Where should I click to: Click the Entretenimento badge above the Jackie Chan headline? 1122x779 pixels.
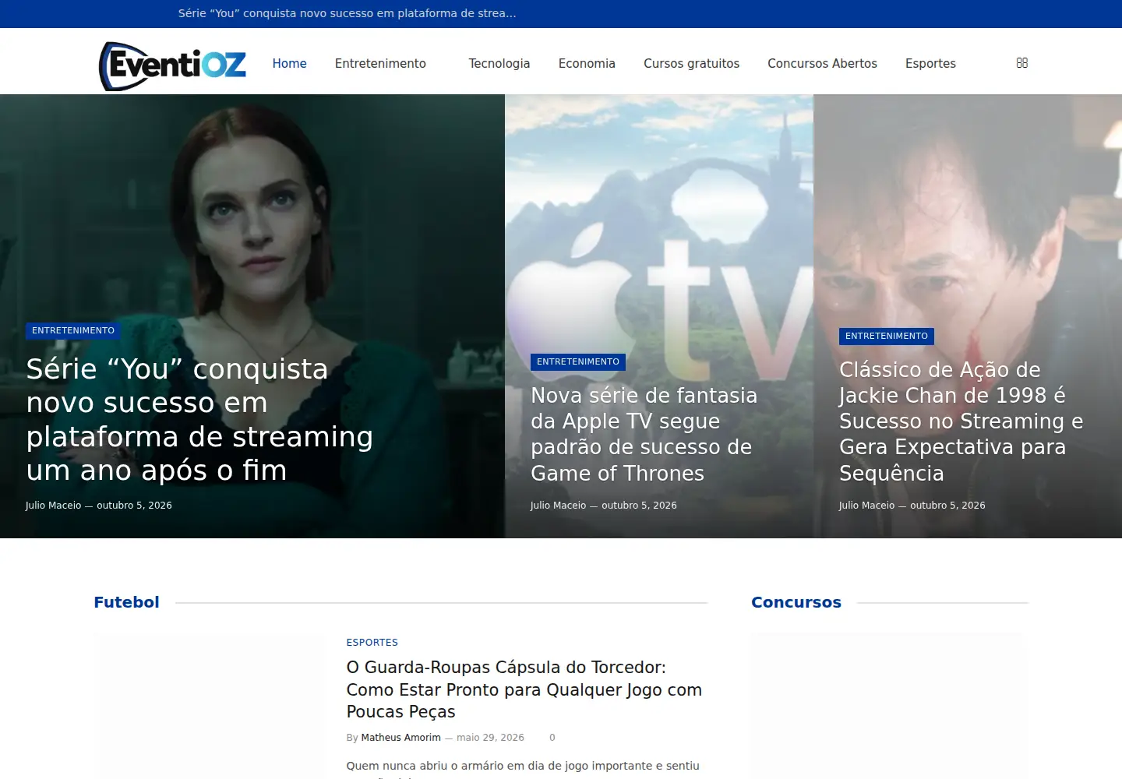click(x=887, y=337)
